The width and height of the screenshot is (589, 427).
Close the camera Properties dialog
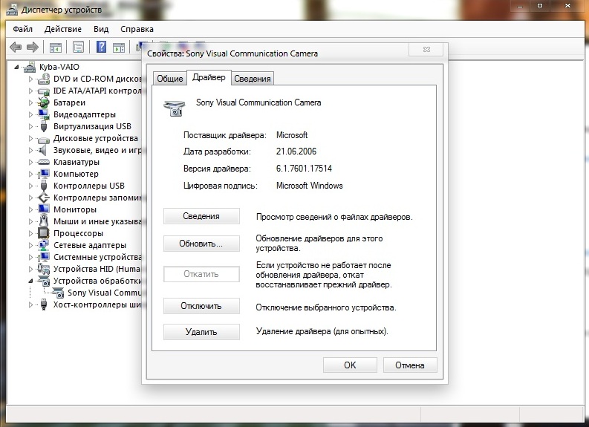pyautogui.click(x=426, y=49)
